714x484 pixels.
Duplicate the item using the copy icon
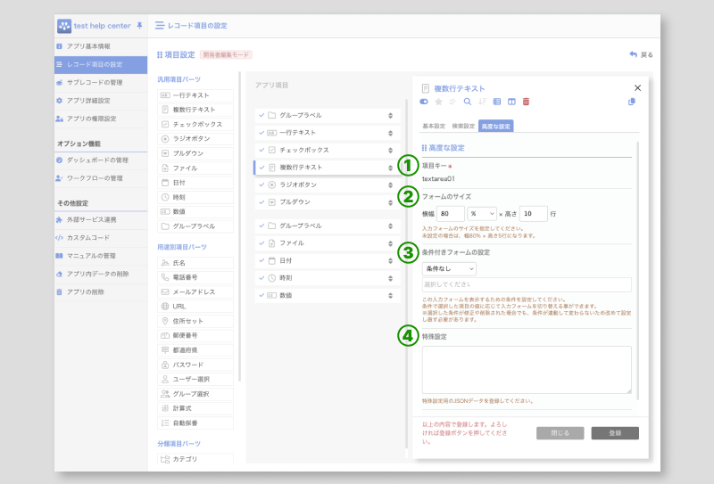632,102
